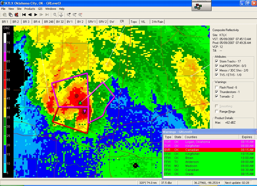Click the zoom out minus magnifier

[x=74, y=15]
